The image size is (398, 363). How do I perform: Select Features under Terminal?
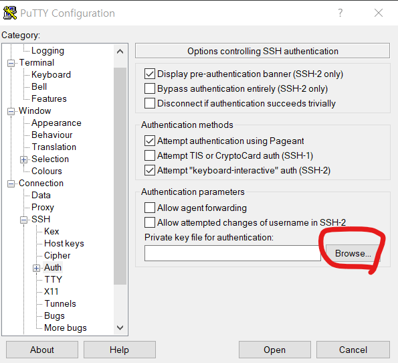49,98
